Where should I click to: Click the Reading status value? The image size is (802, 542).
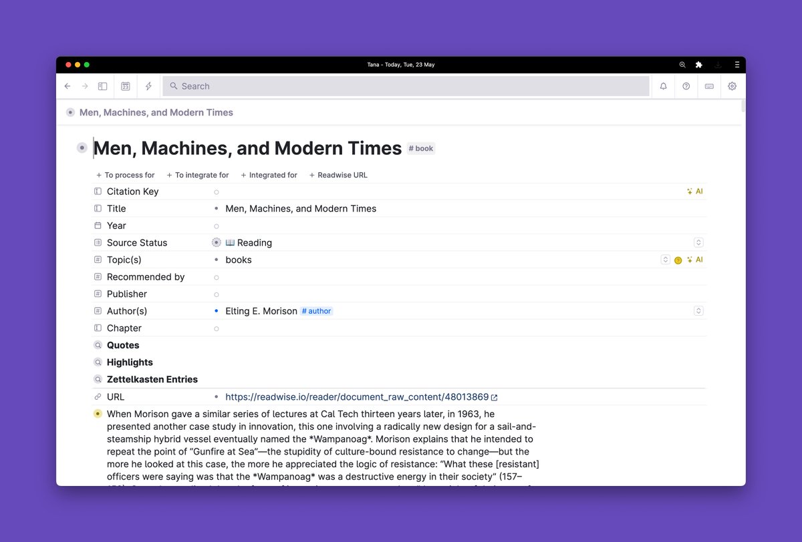click(x=249, y=243)
